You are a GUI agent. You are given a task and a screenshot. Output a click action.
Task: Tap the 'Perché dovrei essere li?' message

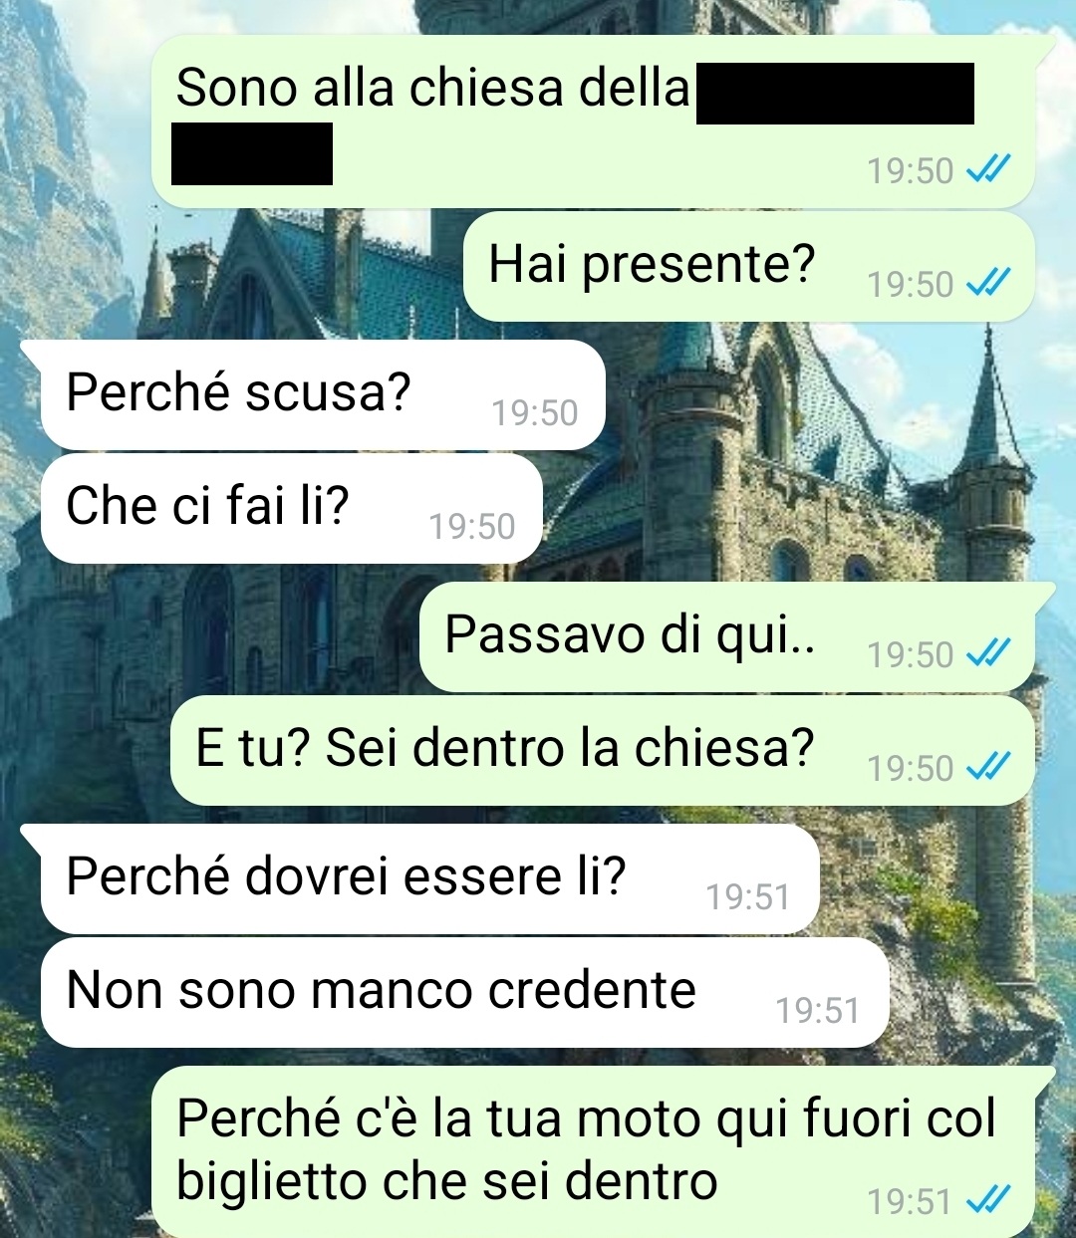click(429, 878)
